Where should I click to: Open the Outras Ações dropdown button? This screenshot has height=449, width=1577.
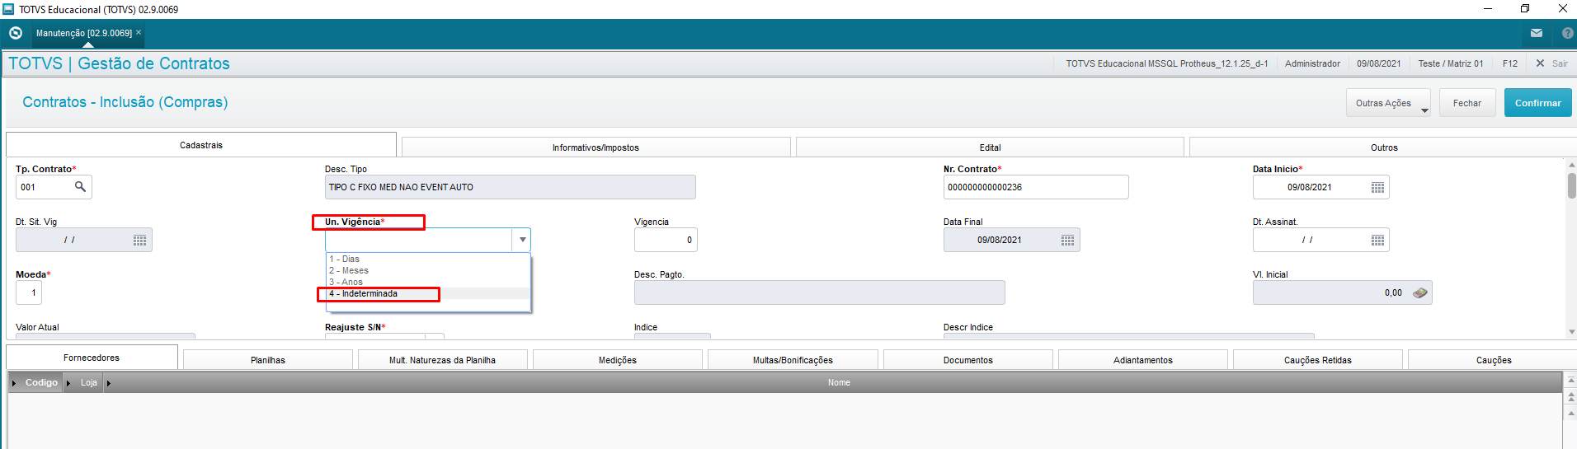pyautogui.click(x=1389, y=103)
